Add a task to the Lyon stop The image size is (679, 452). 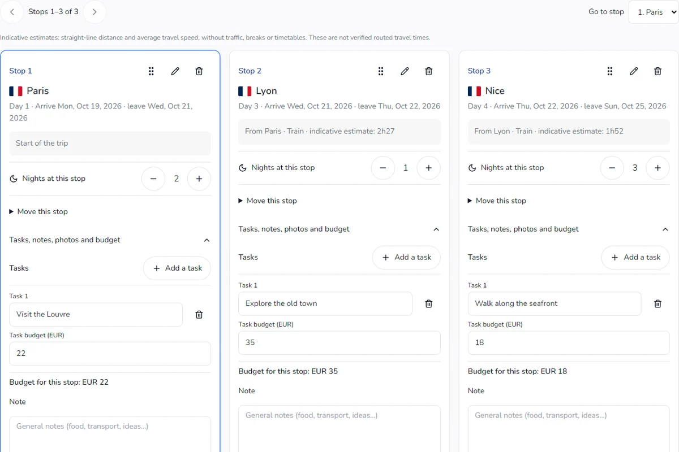click(x=406, y=258)
